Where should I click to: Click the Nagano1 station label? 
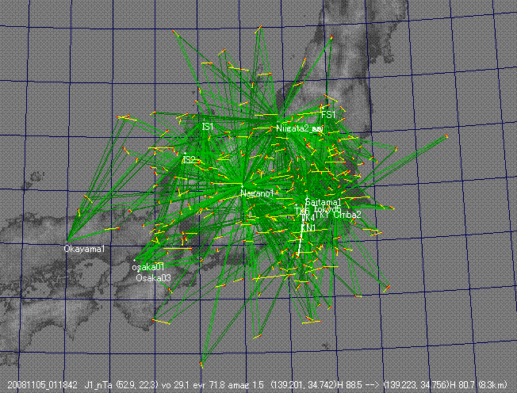pyautogui.click(x=257, y=193)
